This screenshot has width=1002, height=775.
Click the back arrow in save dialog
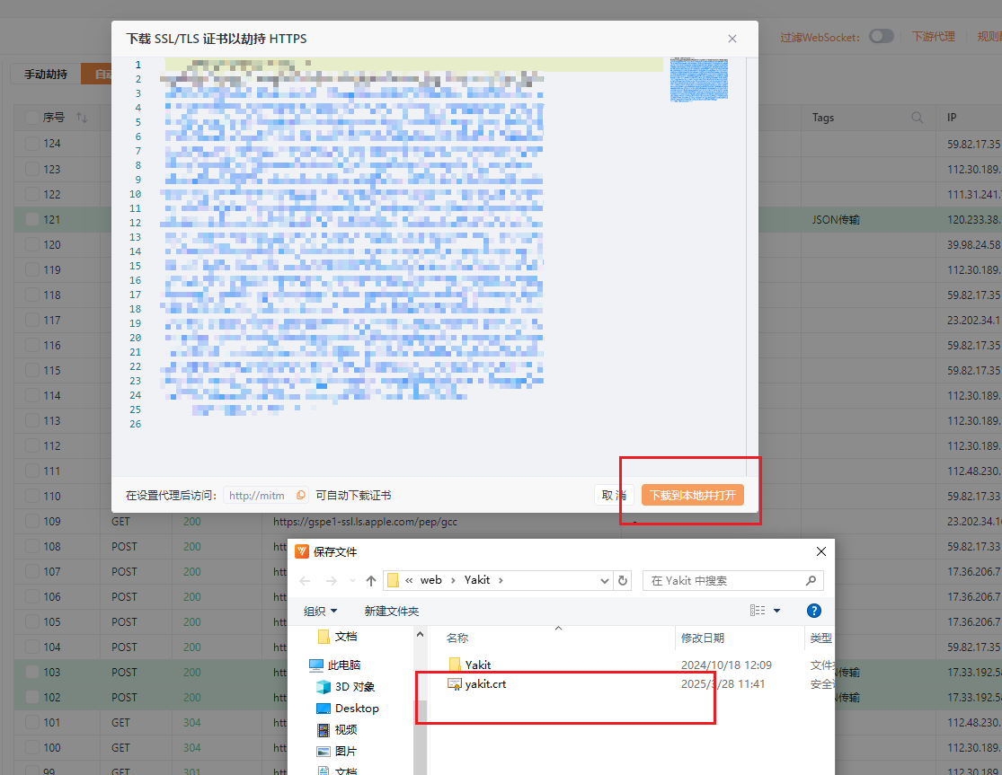(305, 580)
